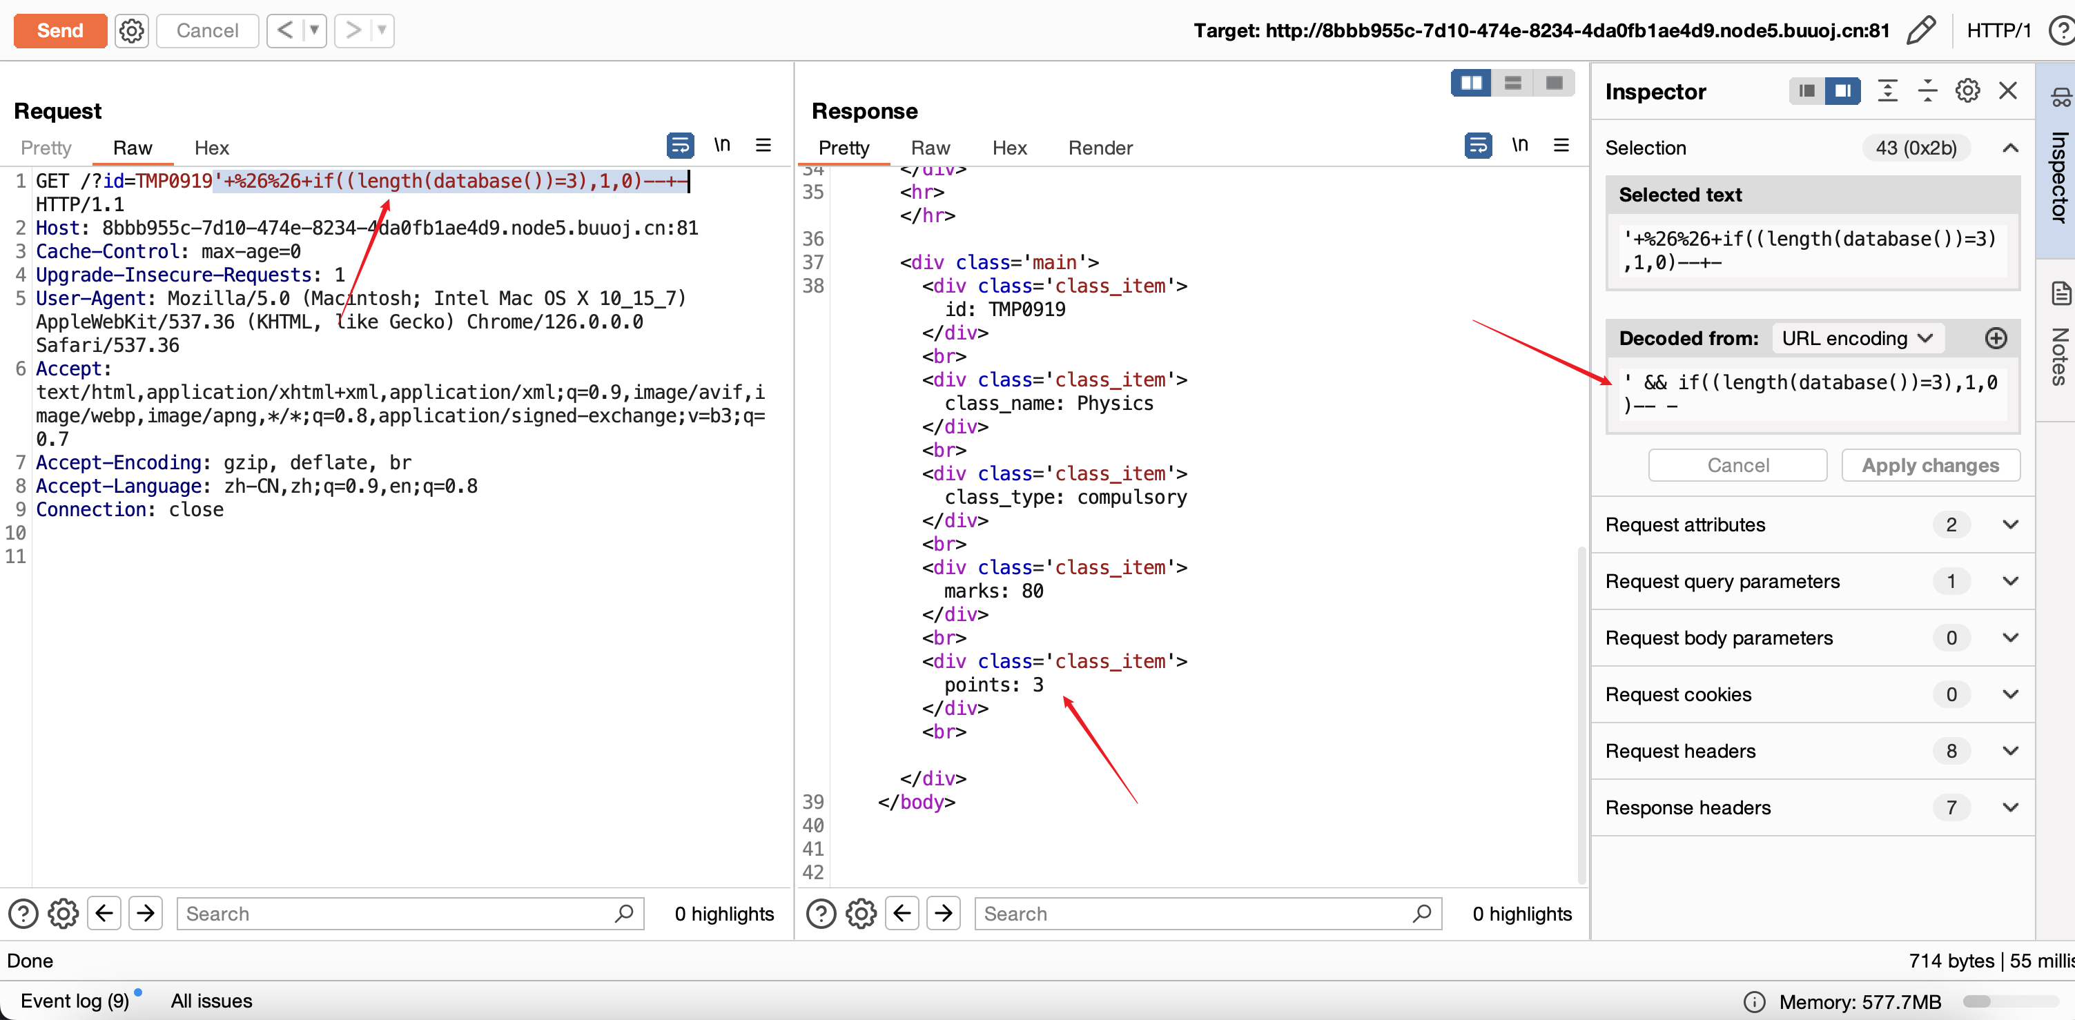
Task: Open Request search help icon
Action: pos(23,914)
